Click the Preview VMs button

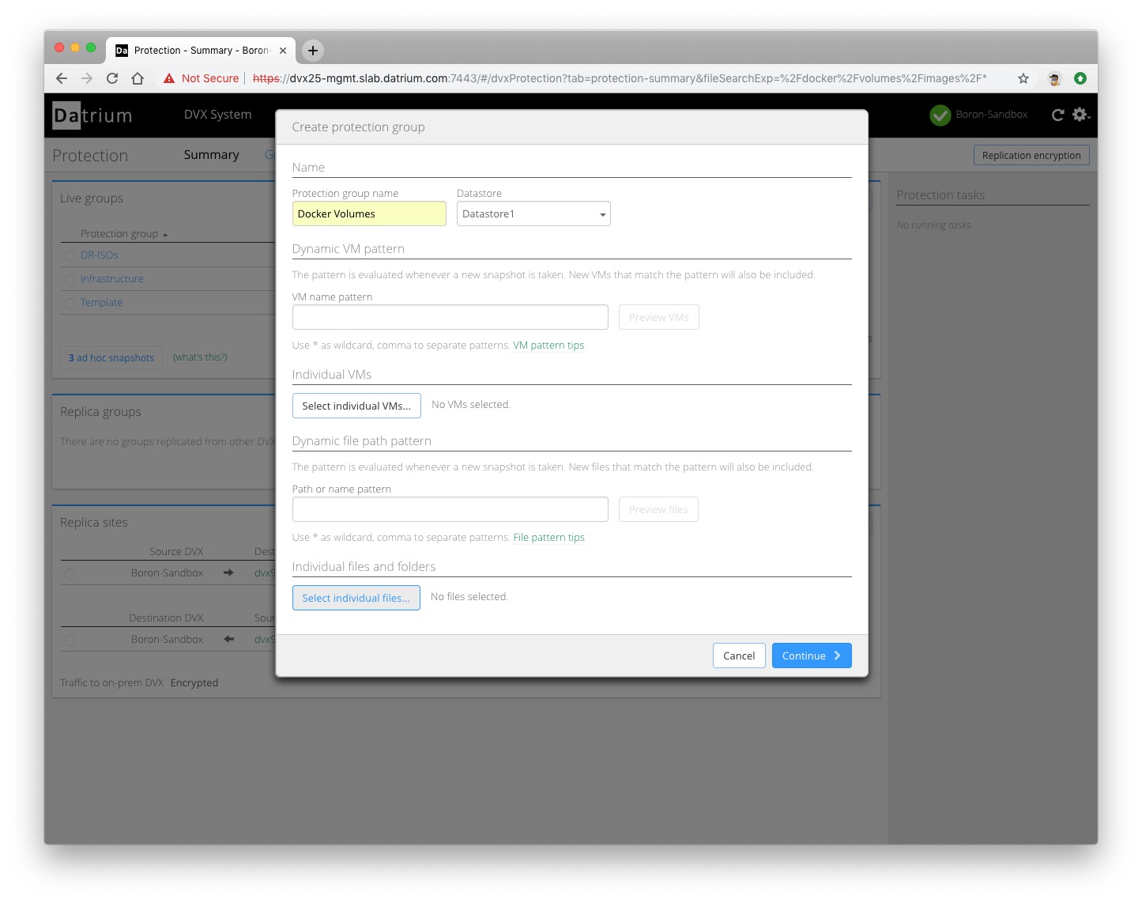point(659,317)
